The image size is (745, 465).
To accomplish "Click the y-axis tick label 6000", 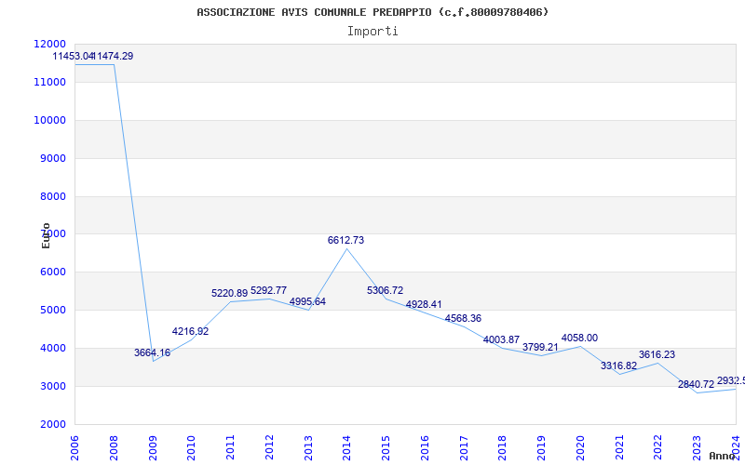I will pyautogui.click(x=51, y=272).
